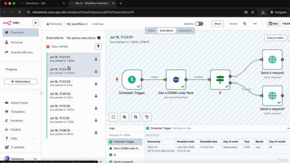This screenshot has width=290, height=163.
Task: Click the browser address bar URL
Action: [83, 12]
